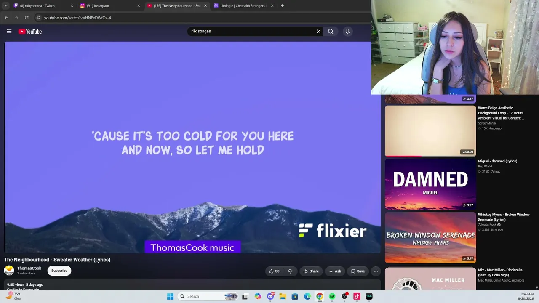The height and width of the screenshot is (303, 539).
Task: Visit the ScreenMania channel
Action: click(487, 123)
